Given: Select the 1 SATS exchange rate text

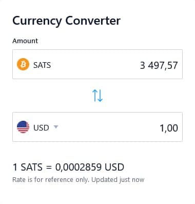Looking at the screenshot, I should [68, 167].
